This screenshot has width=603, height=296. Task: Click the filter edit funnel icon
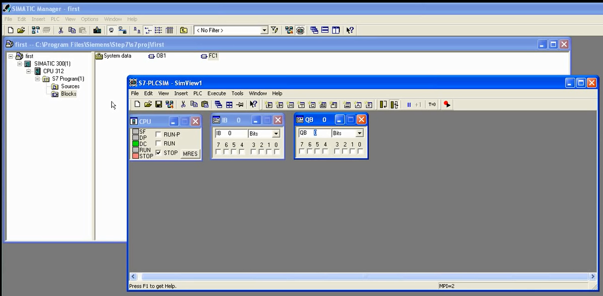(274, 30)
